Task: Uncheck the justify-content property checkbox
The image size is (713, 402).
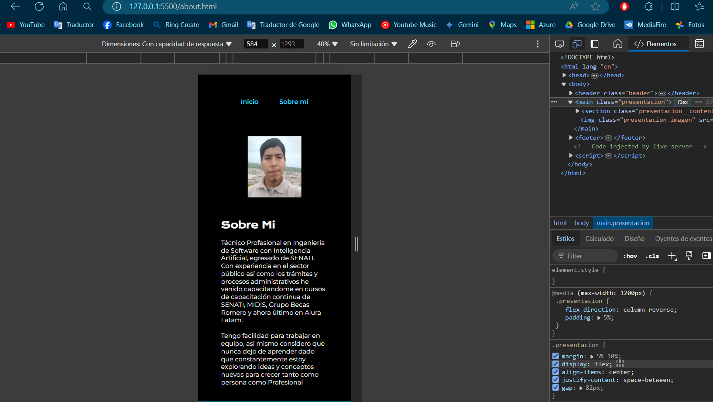Action: [x=555, y=380]
